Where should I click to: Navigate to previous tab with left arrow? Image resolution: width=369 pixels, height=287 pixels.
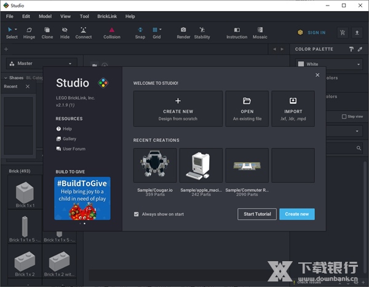tap(274, 49)
